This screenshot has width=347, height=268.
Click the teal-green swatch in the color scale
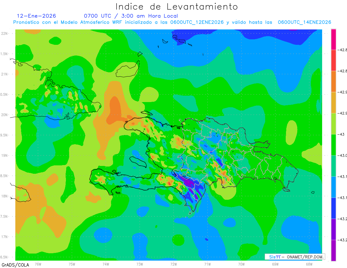click(x=333, y=166)
